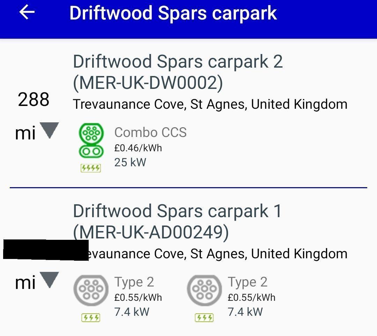Tap the Driftwood Spars carpark title bar
This screenshot has width=377, height=336.
[173, 13]
